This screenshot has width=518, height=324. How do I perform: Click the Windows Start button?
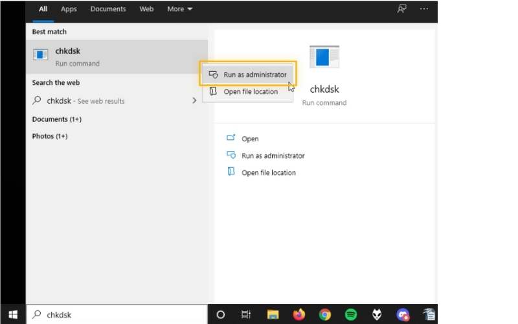click(x=13, y=314)
